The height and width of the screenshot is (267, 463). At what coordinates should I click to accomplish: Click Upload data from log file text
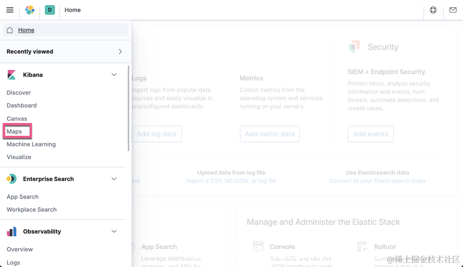tap(231, 172)
